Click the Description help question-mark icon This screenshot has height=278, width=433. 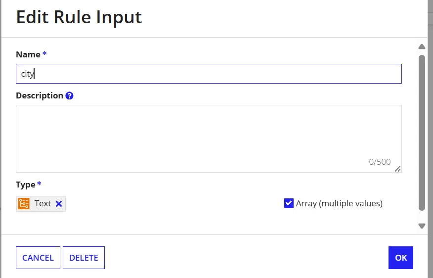69,95
